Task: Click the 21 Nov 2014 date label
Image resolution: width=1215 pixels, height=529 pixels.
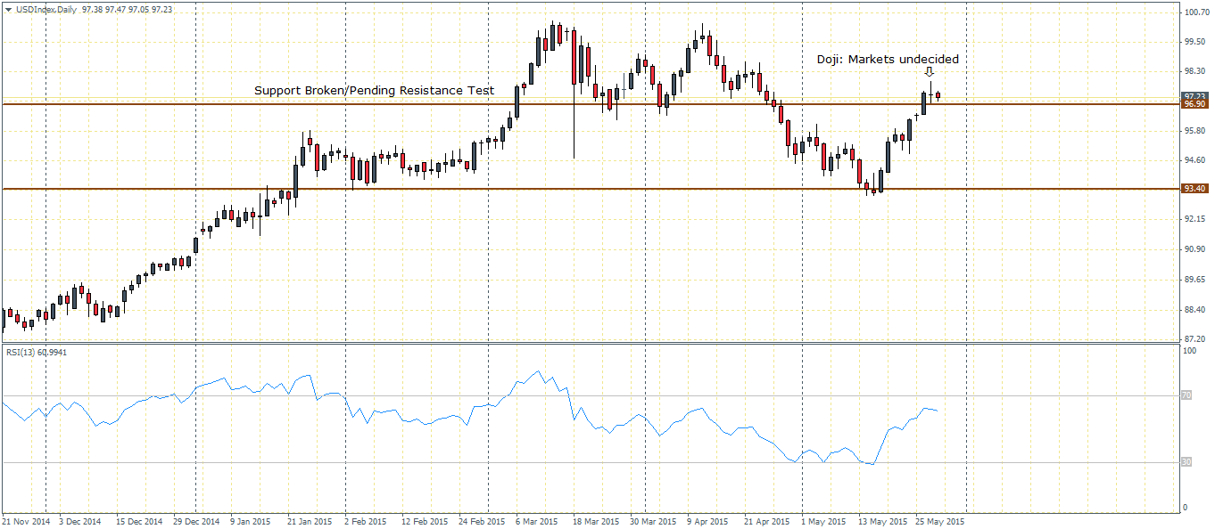Action: pyautogui.click(x=25, y=521)
